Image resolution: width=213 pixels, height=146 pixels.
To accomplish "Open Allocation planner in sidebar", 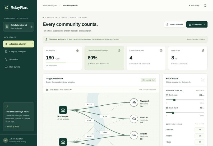I will click(x=18, y=44).
